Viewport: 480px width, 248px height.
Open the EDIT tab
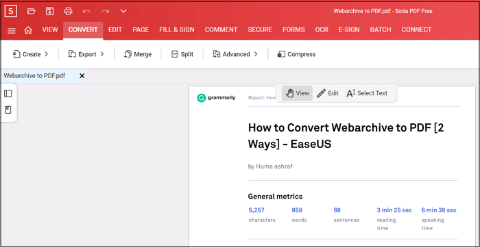115,29
